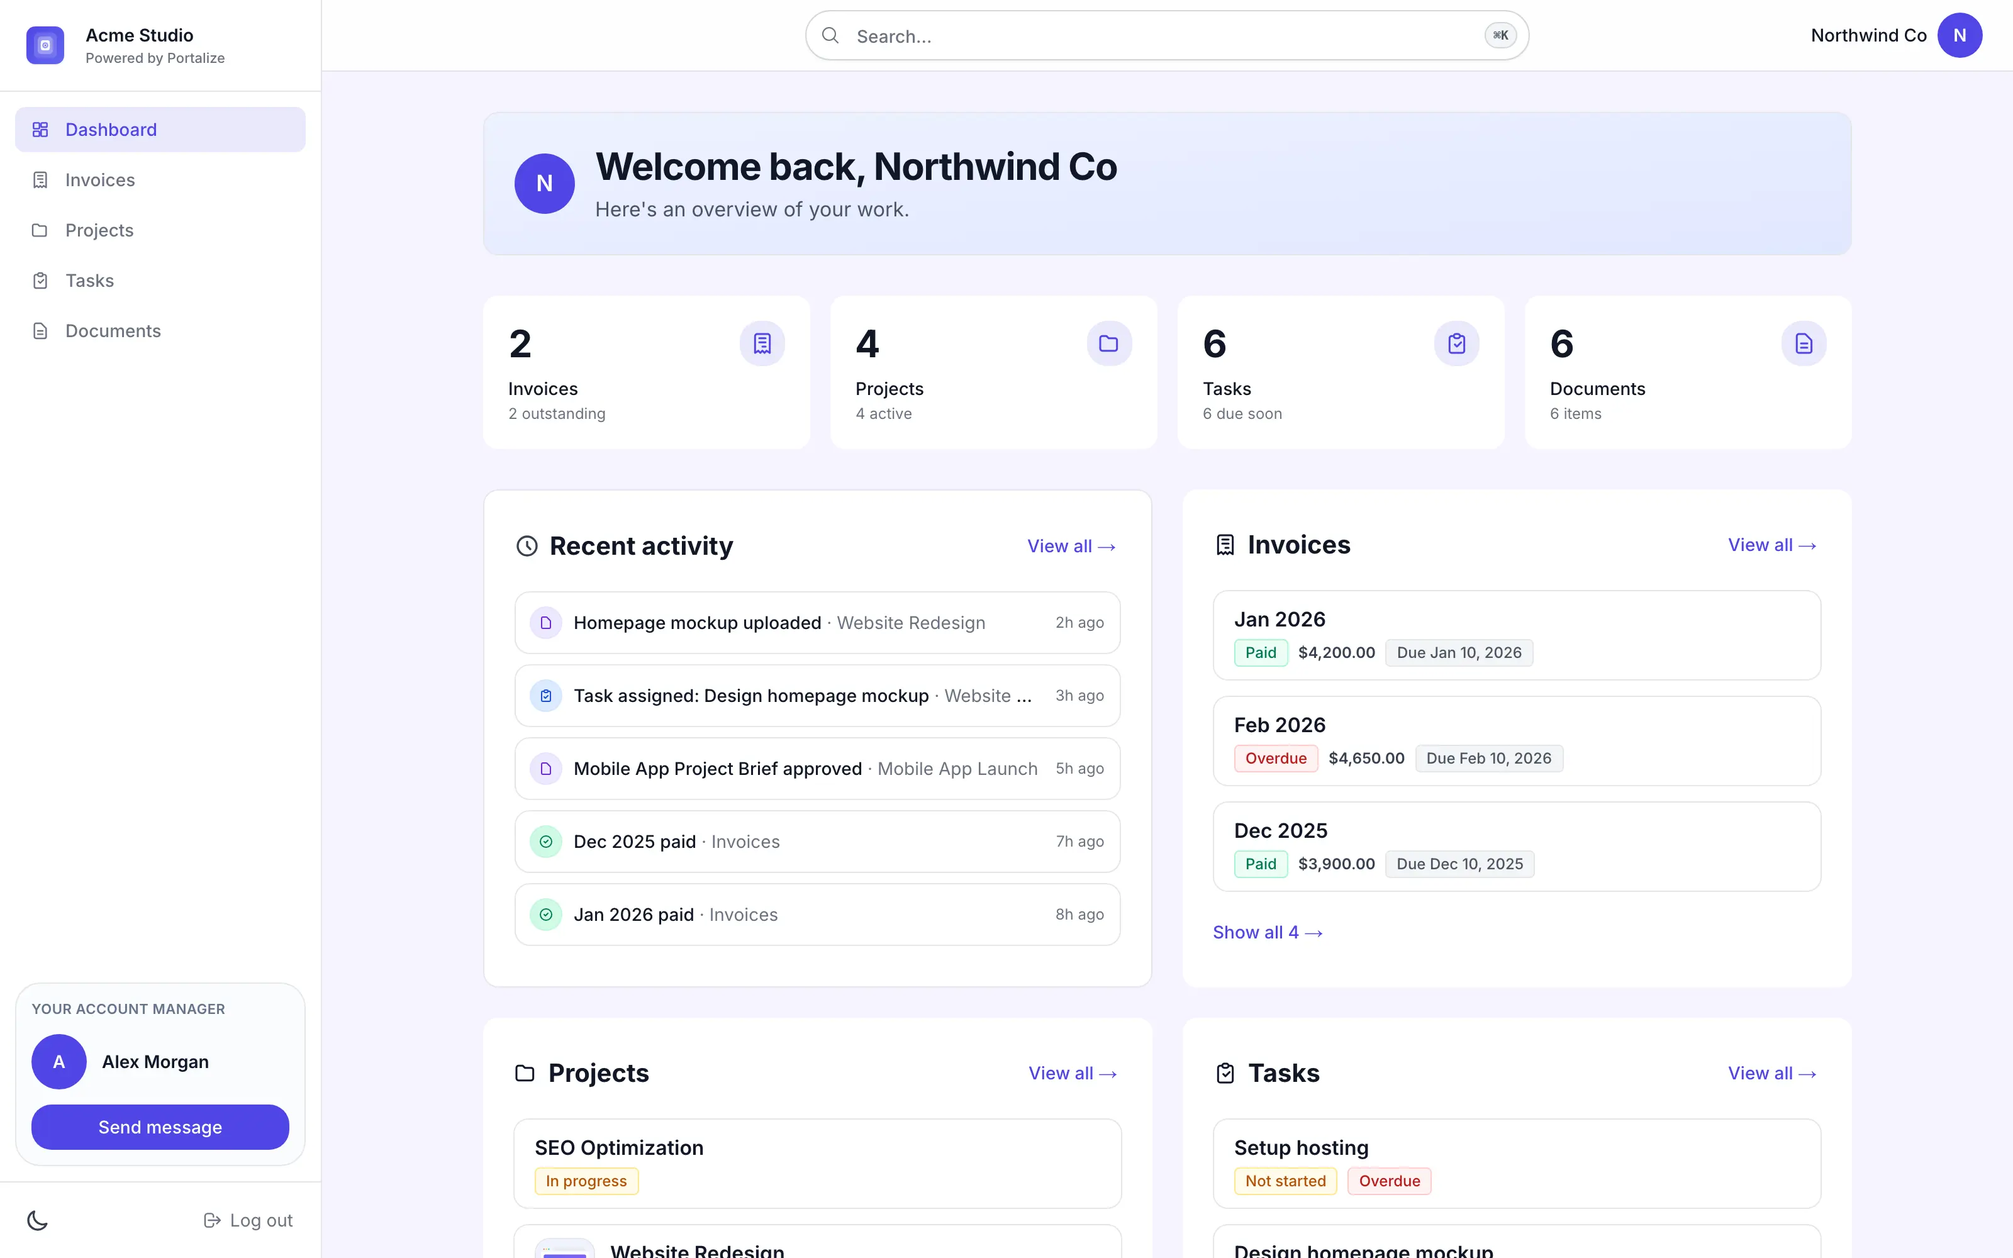Screen dimensions: 2013x1258
Task: Open the SEO Optimization project
Action: [x=817, y=1164]
